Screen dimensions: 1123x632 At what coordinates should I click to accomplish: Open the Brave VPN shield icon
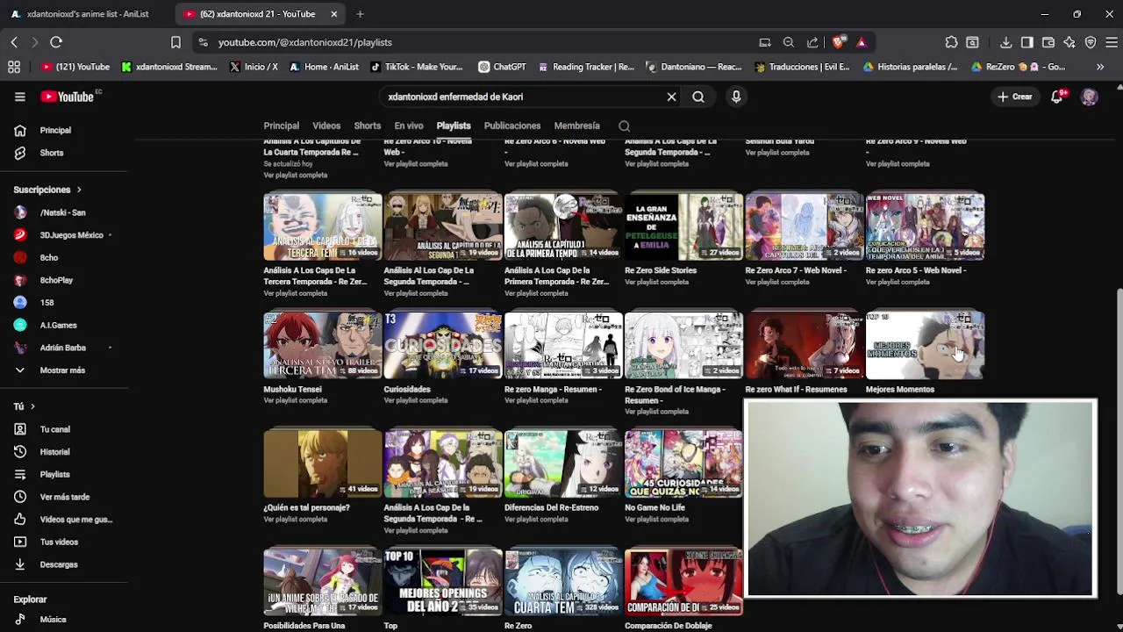click(x=1091, y=42)
